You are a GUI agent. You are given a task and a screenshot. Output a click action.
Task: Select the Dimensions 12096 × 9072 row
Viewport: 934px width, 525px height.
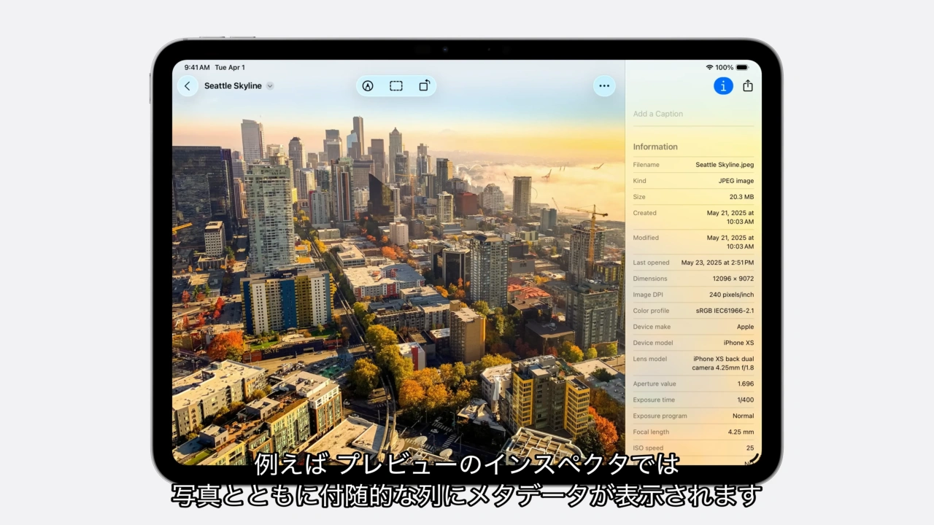coord(693,279)
